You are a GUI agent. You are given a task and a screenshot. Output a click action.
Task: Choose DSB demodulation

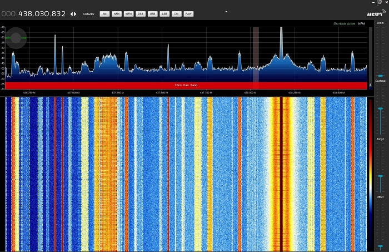(x=141, y=14)
